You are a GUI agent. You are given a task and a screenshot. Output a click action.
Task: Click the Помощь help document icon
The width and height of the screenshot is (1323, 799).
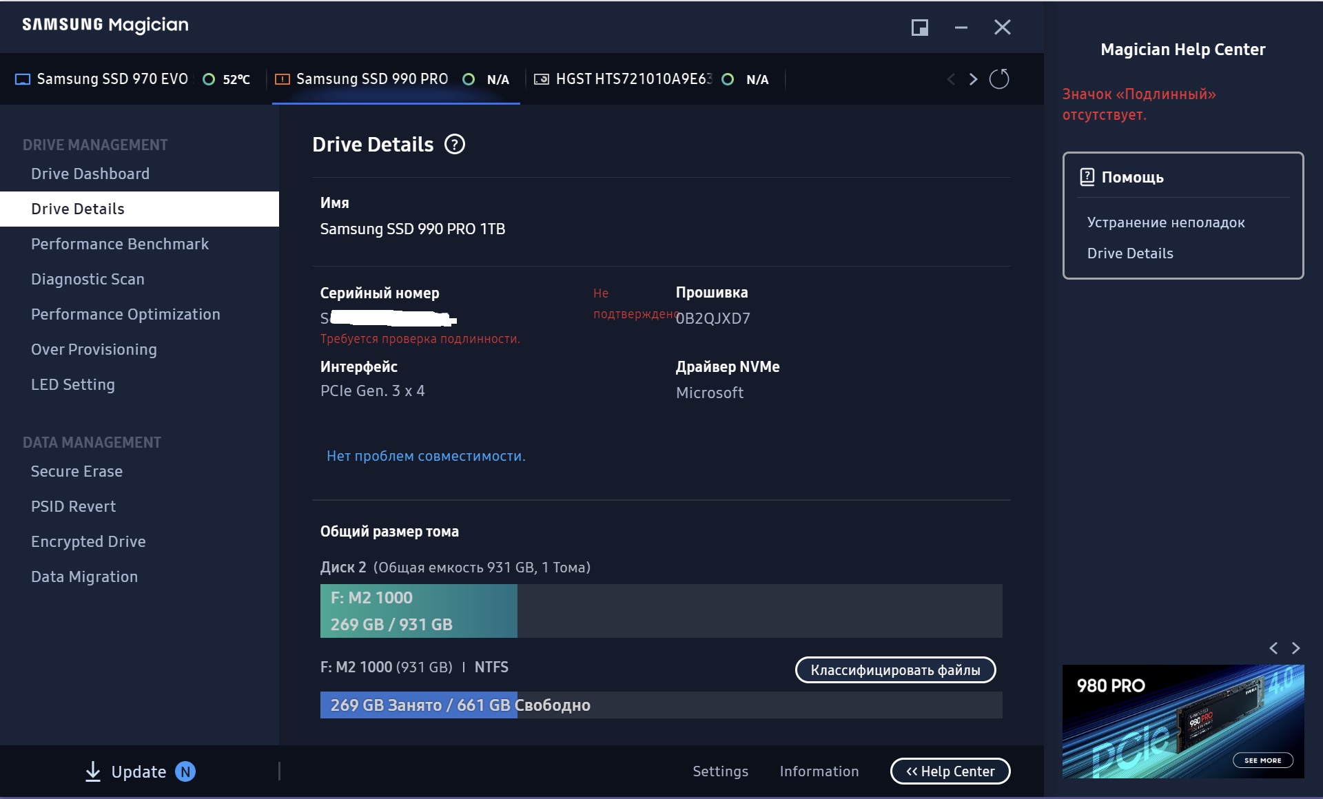click(x=1087, y=177)
